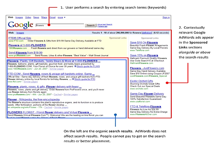Click the Search button
Viewport: 219px width, 148px height.
coord(91,25)
